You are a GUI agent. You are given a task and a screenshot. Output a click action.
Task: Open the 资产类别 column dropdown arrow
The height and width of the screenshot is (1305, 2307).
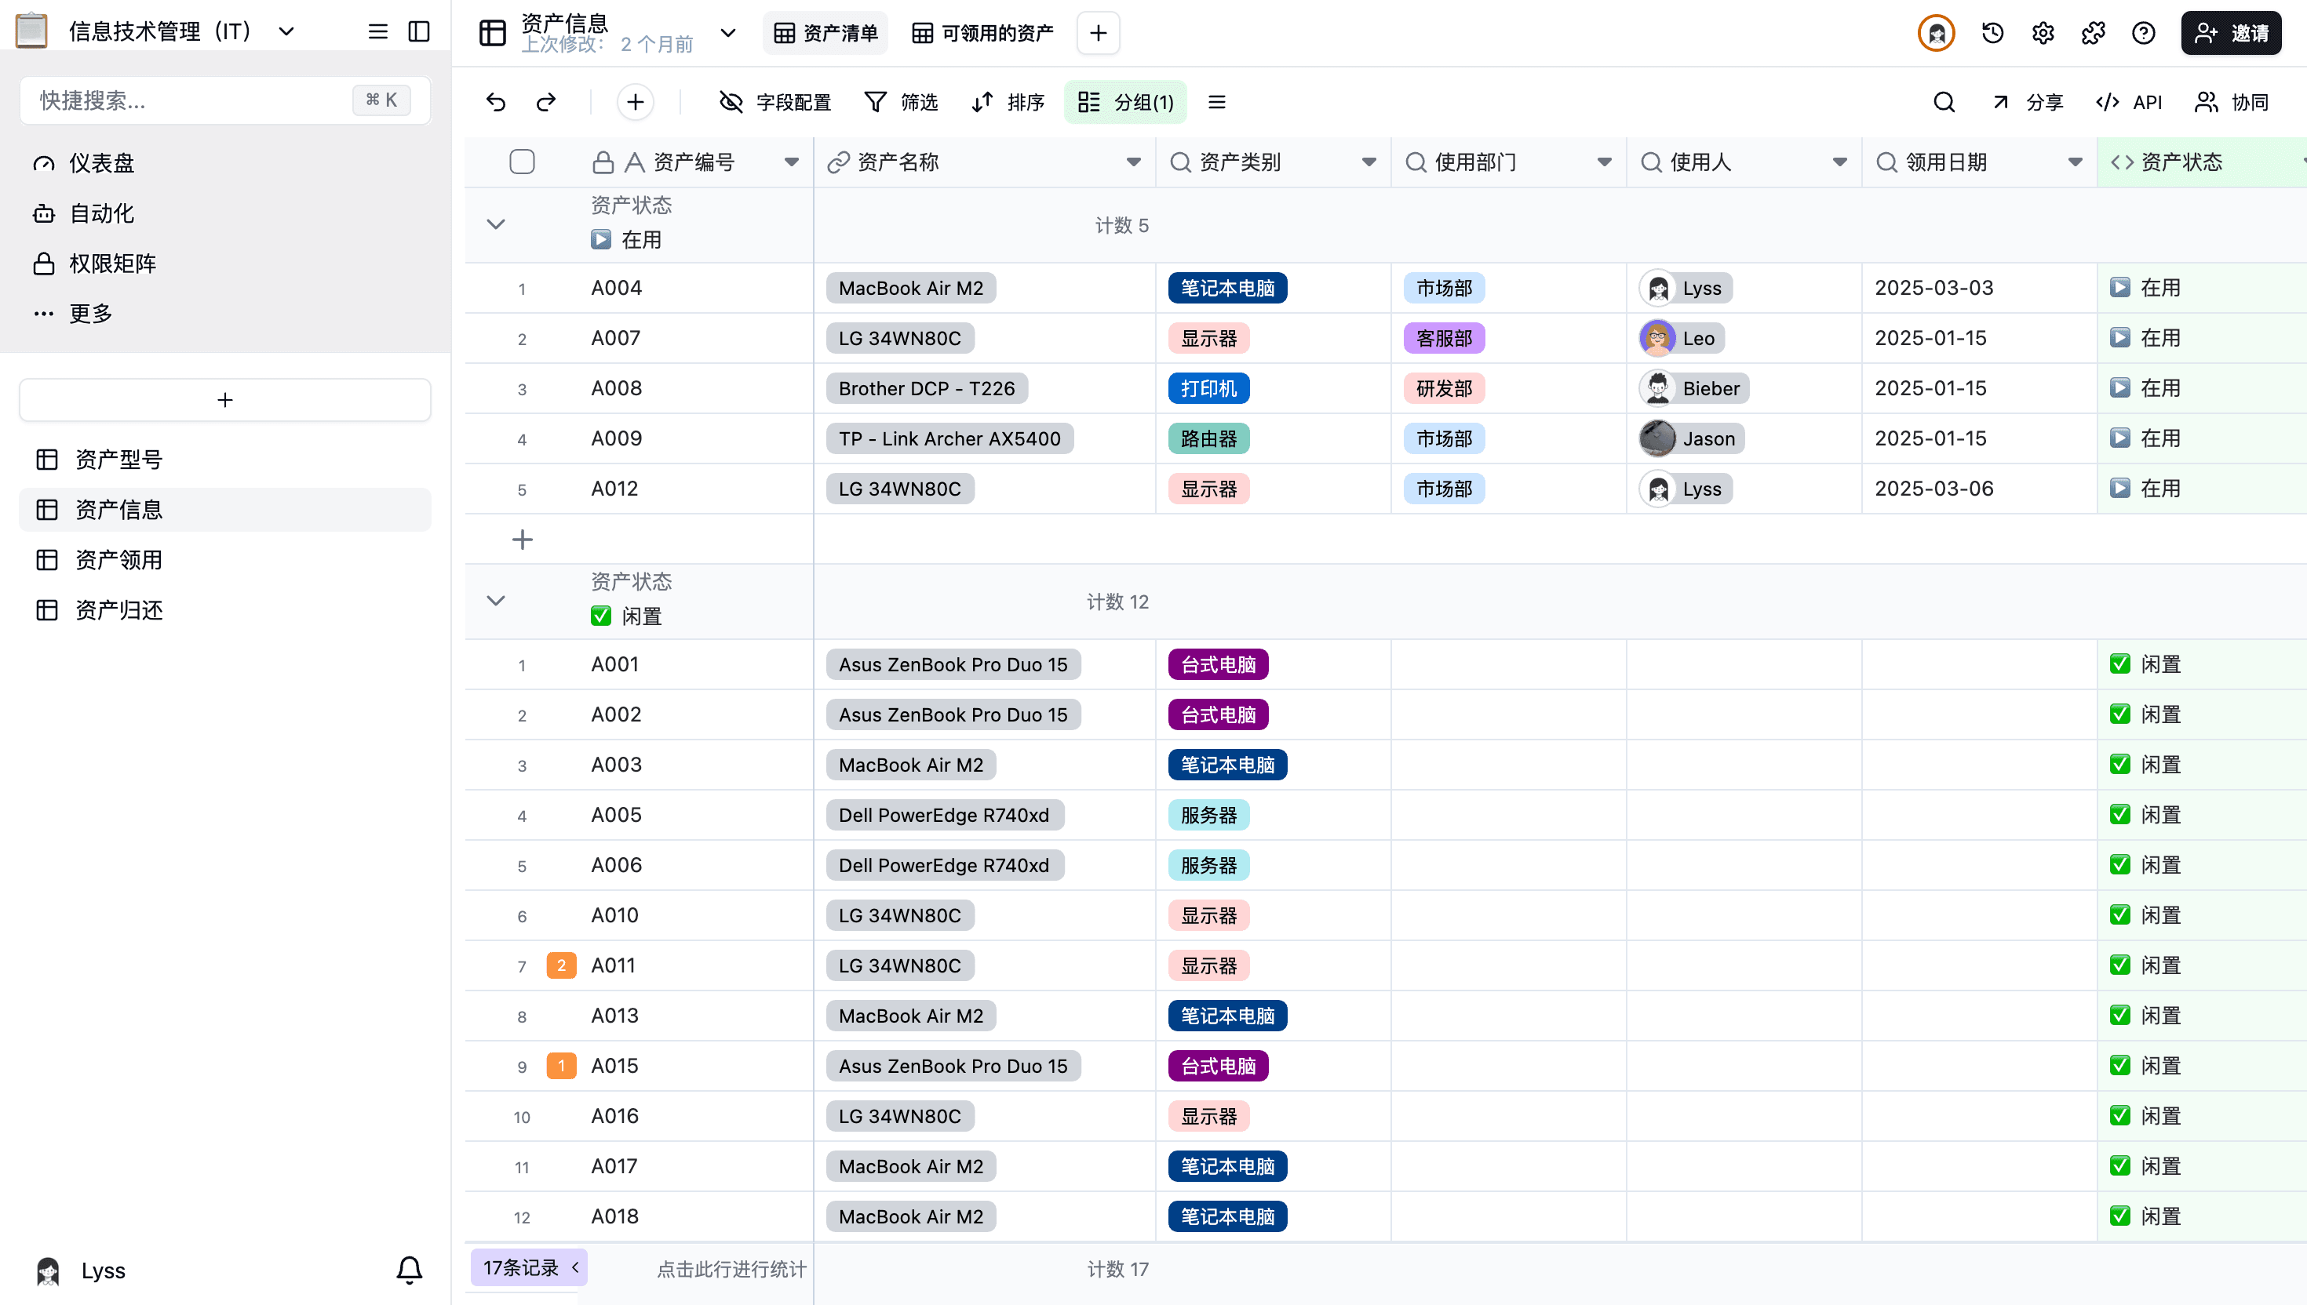coord(1369,162)
